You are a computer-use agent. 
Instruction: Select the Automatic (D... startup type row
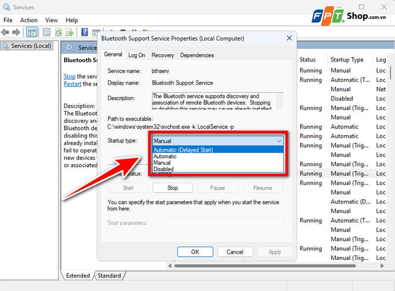coord(351,202)
